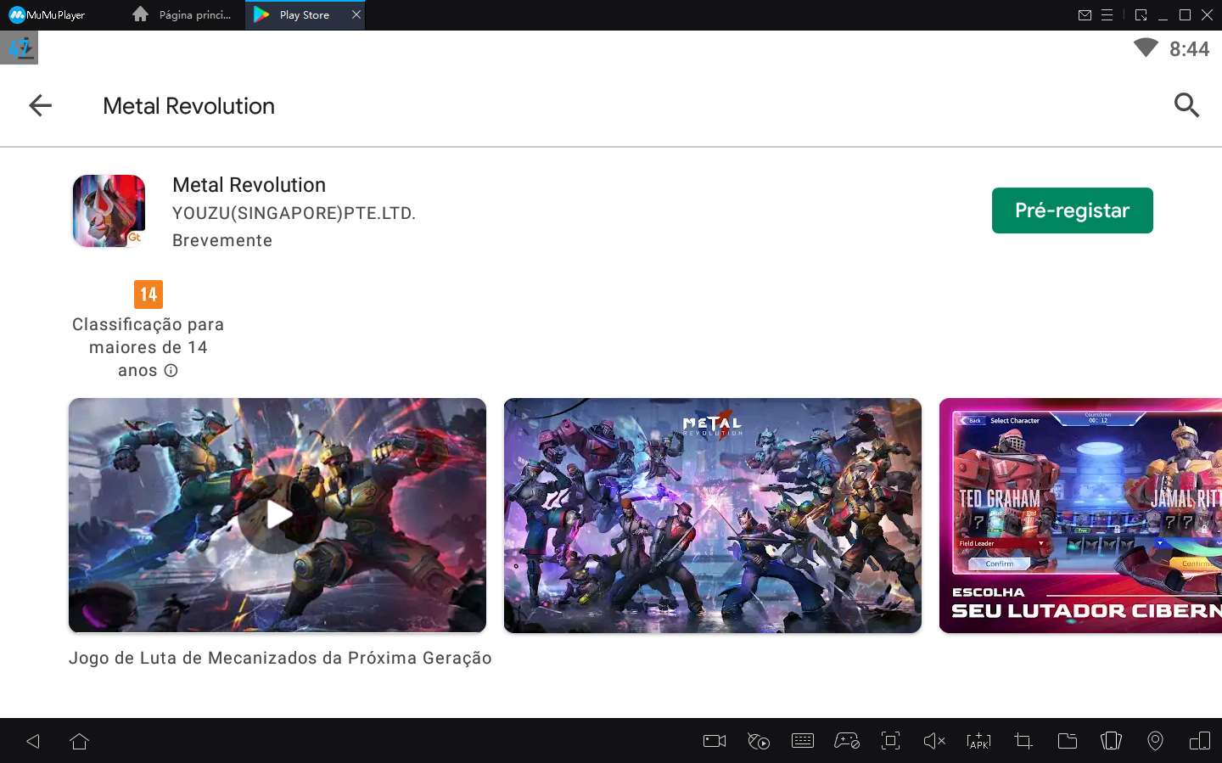This screenshot has width=1222, height=763.
Task: Open the Metal Revolution app icon
Action: (x=109, y=210)
